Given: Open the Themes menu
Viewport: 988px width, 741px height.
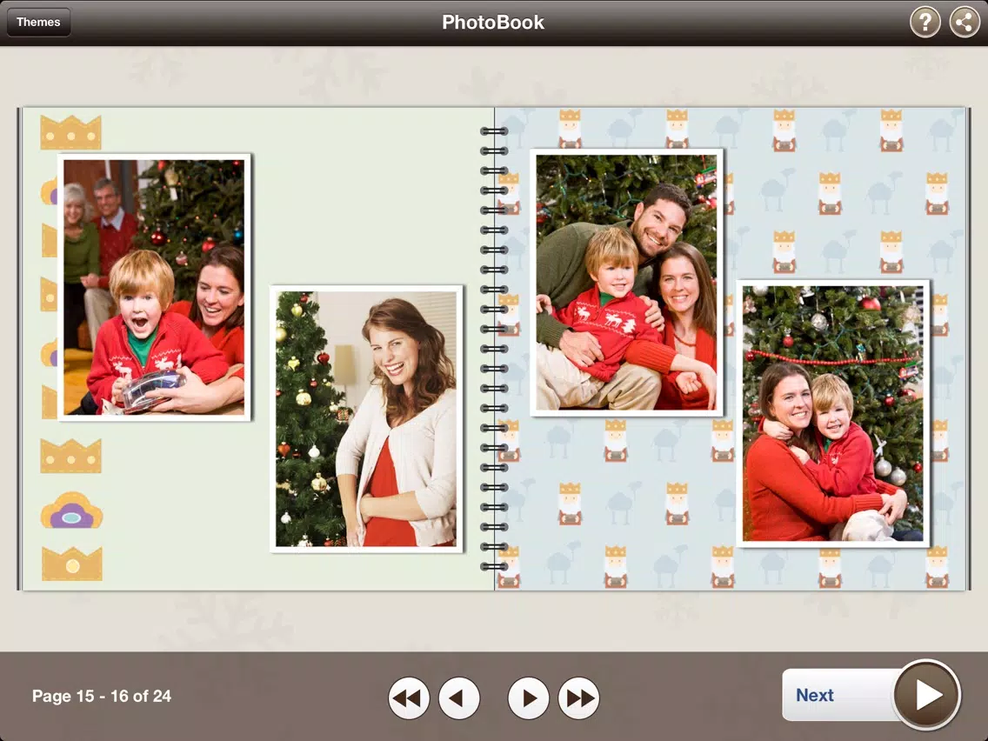Looking at the screenshot, I should pyautogui.click(x=38, y=22).
